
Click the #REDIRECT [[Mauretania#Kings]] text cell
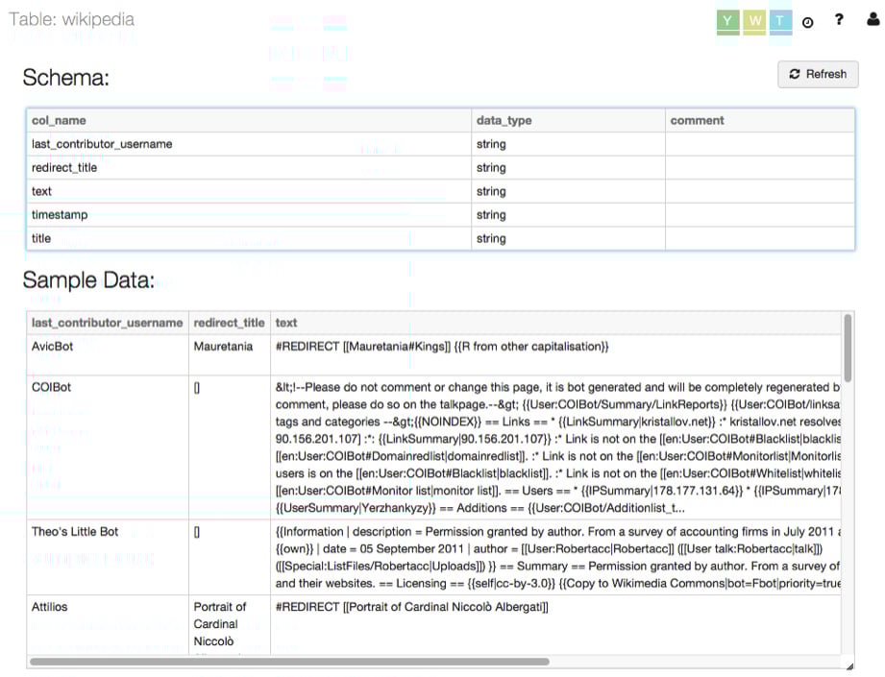click(556, 355)
